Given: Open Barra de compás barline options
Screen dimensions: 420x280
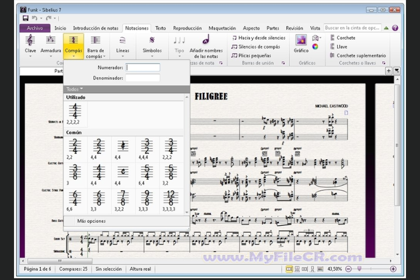Looking at the screenshot, I should point(95,46).
